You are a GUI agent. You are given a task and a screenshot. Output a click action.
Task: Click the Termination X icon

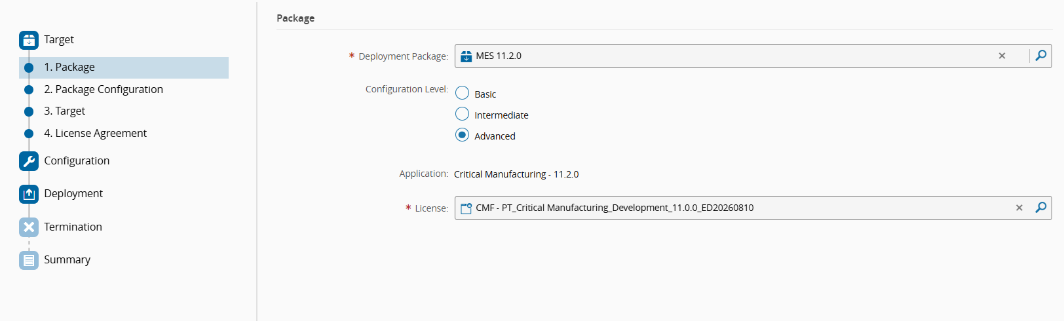29,227
